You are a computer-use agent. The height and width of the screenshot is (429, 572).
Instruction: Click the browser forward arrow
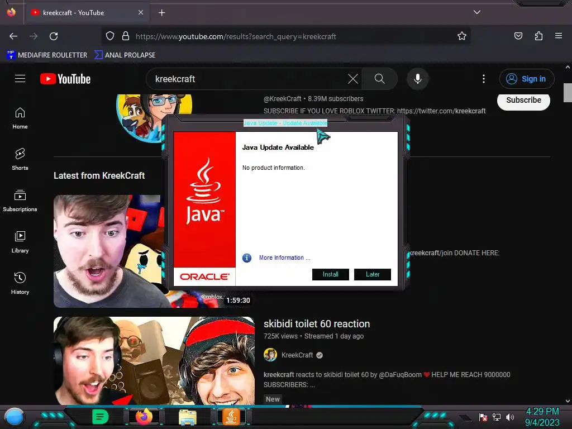coord(34,36)
